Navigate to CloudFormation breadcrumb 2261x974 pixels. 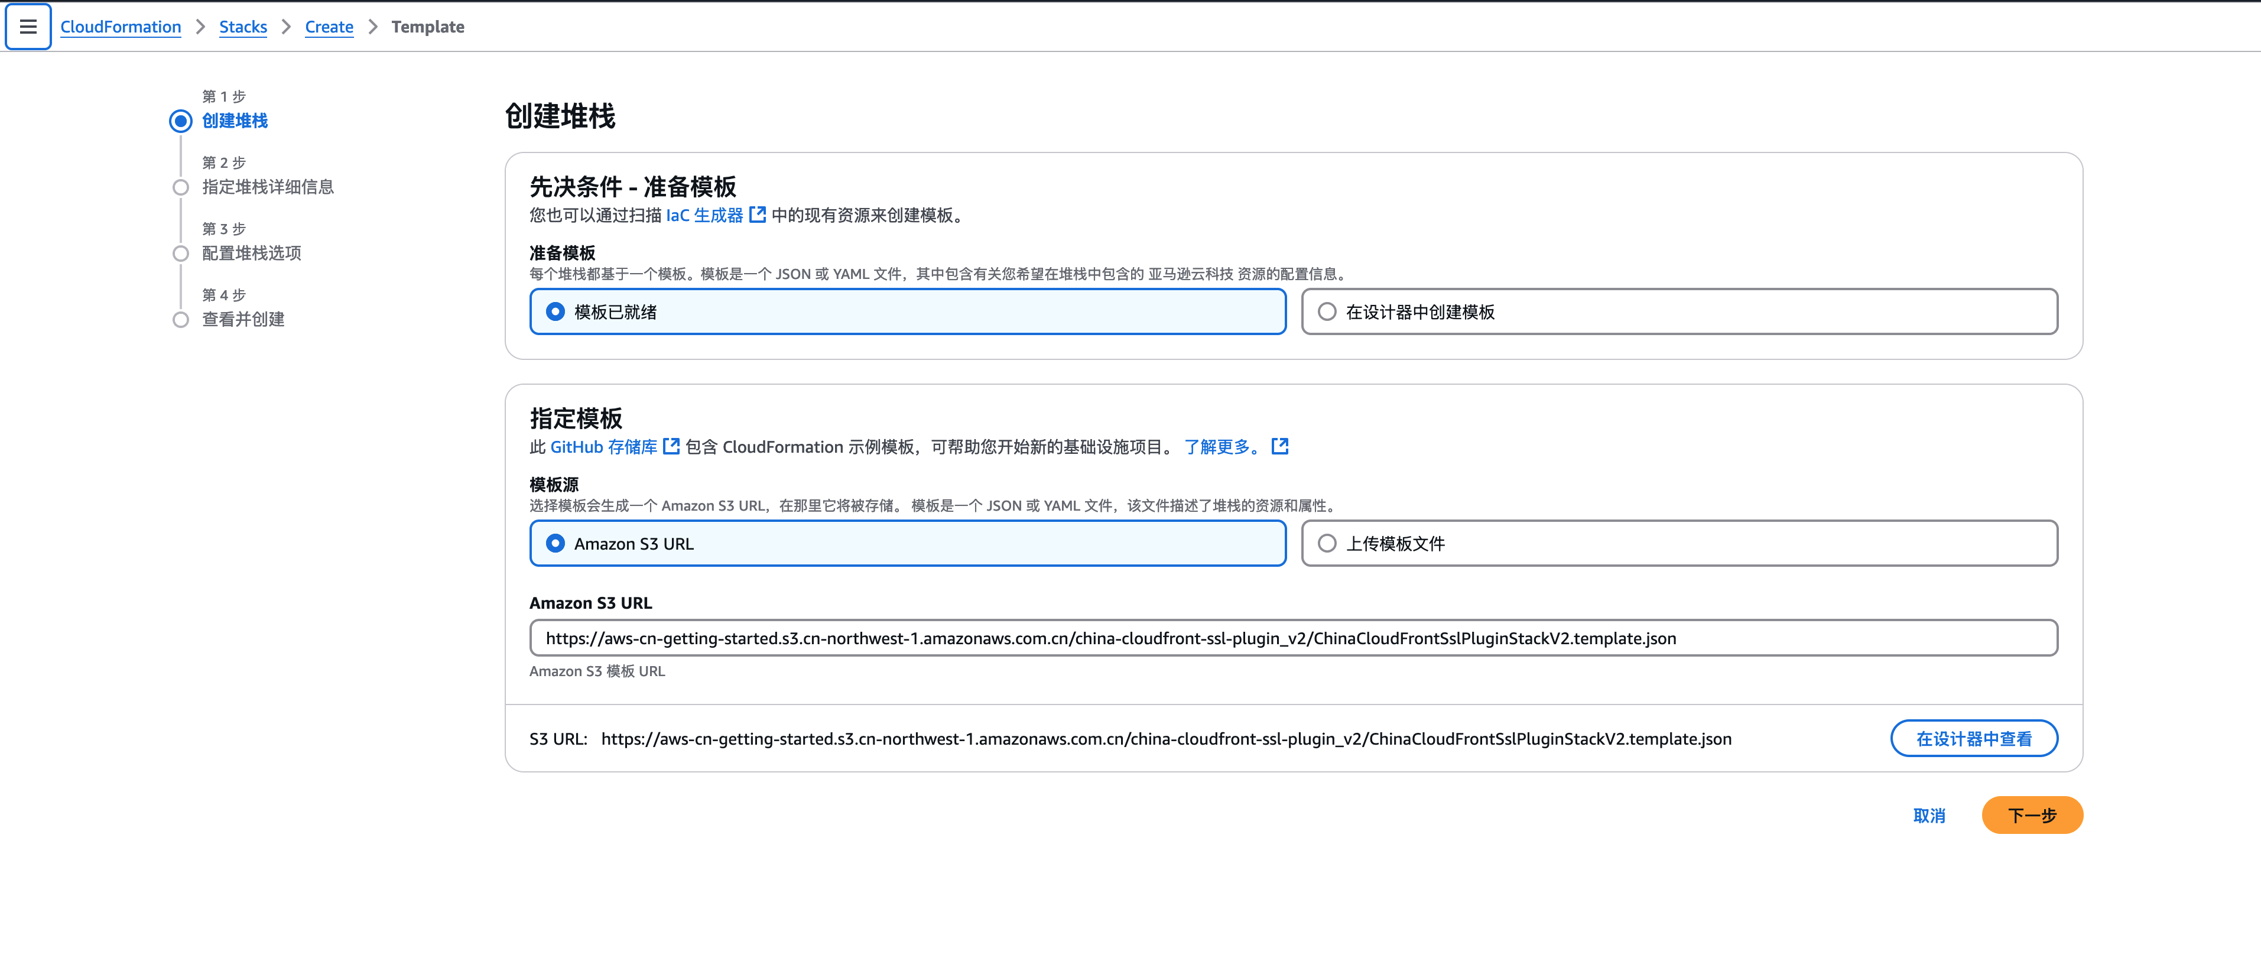(120, 27)
